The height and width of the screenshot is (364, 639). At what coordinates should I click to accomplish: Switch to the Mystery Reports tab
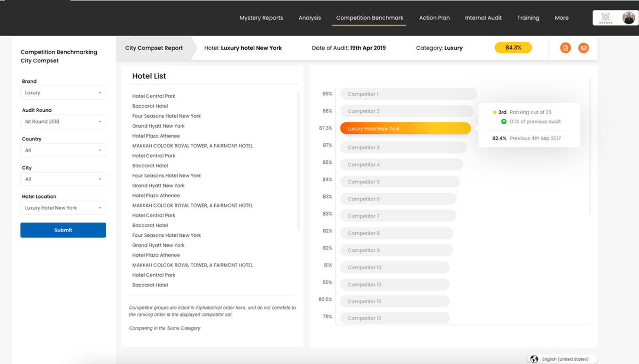coord(261,17)
